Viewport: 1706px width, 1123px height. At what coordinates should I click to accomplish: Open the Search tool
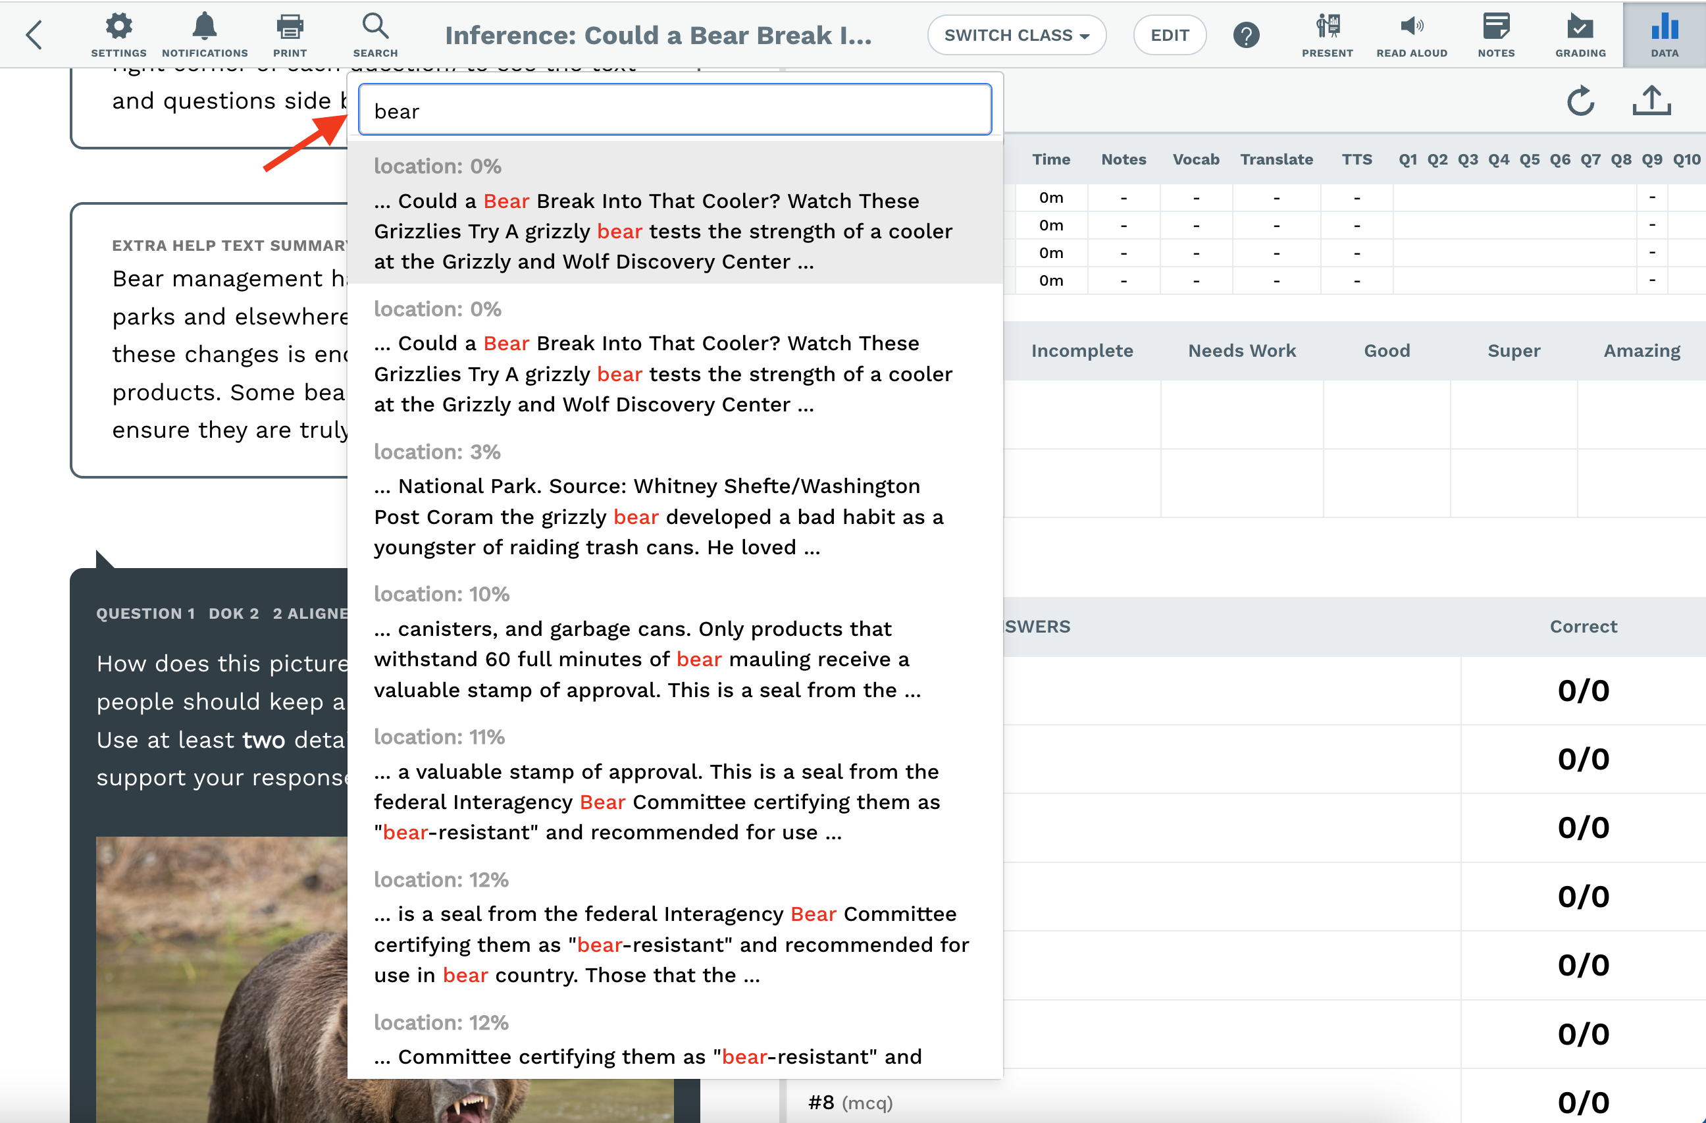tap(375, 34)
